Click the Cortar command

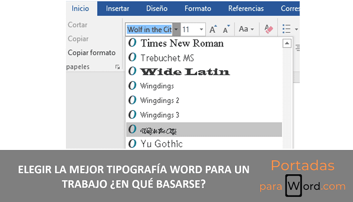click(78, 25)
